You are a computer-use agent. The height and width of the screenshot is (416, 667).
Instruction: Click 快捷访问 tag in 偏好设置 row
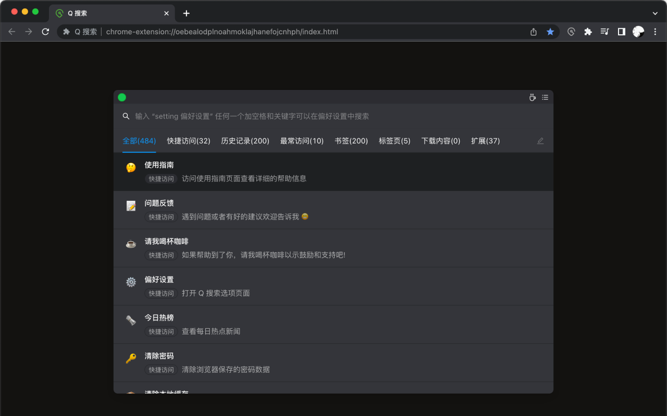click(162, 293)
